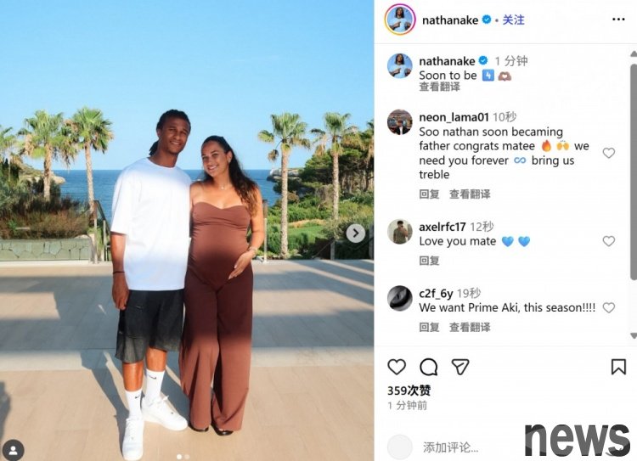Like axelrfc17's comment
637x461 pixels.
click(x=609, y=241)
